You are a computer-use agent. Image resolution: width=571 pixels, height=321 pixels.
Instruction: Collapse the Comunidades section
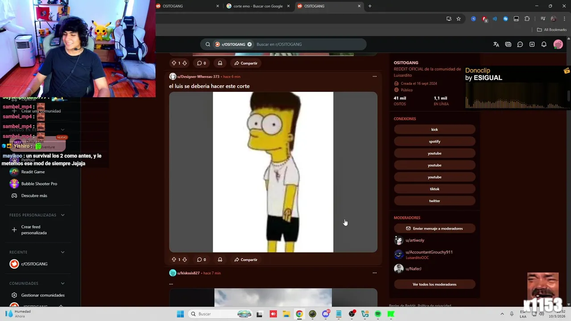point(62,283)
